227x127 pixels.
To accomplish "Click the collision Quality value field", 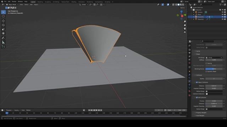I will [x=214, y=79].
